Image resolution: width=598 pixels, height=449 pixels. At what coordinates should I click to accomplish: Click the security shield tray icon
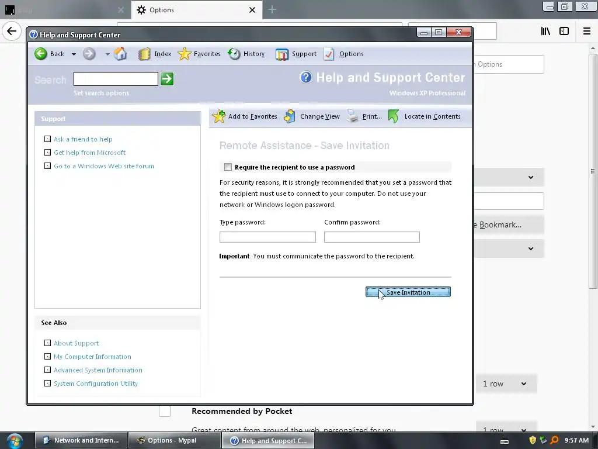533,441
